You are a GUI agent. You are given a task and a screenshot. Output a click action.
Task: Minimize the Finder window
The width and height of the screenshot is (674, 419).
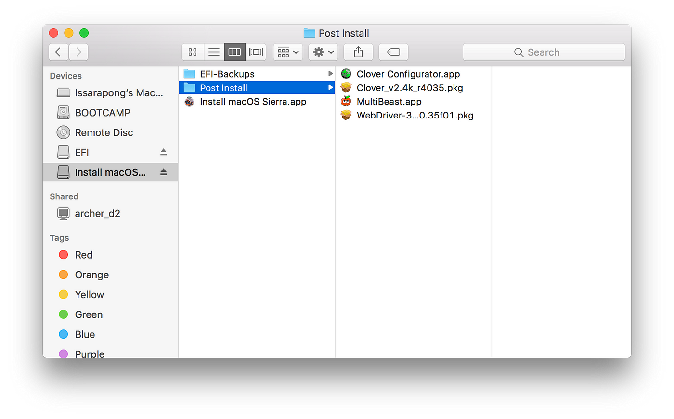pos(69,33)
